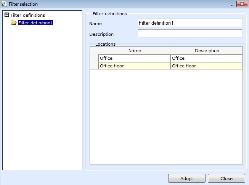Image resolution: width=249 pixels, height=185 pixels.
Task: Click the Internet Explorer icon in title bar
Action: 4,4
